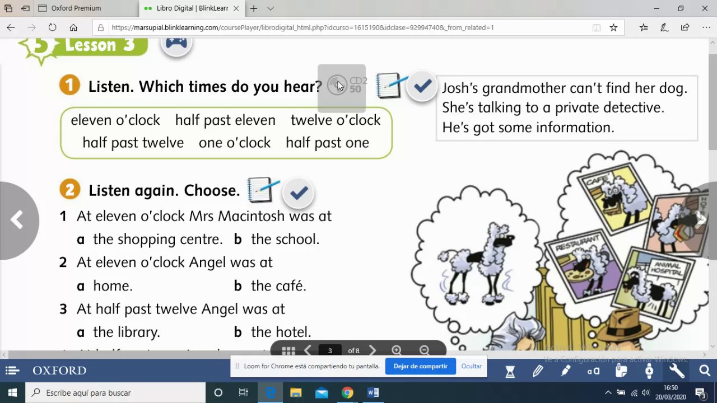Choose answer a the library
This screenshot has height=403, width=717.
118,332
